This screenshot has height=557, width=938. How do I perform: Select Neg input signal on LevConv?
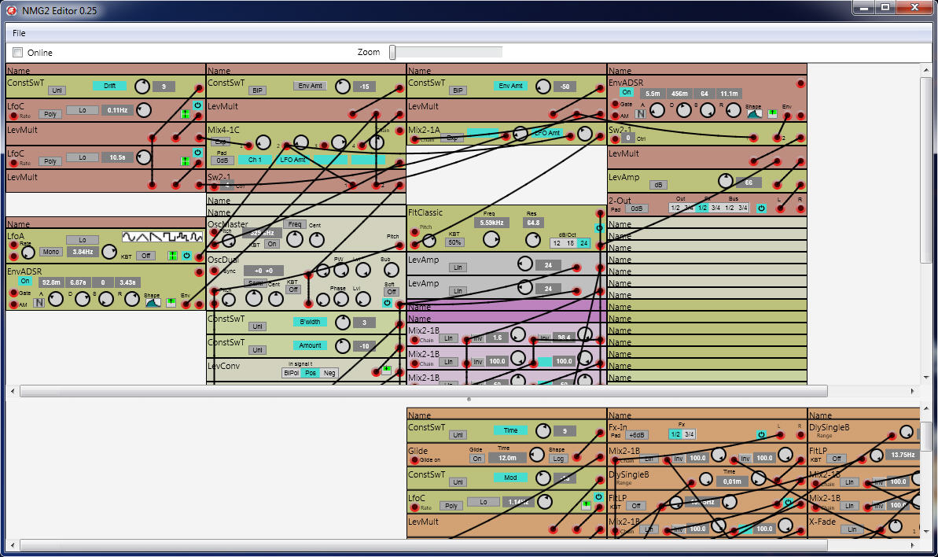329,373
